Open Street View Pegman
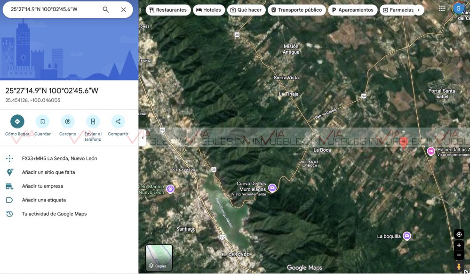This screenshot has width=470, height=274. (x=459, y=266)
